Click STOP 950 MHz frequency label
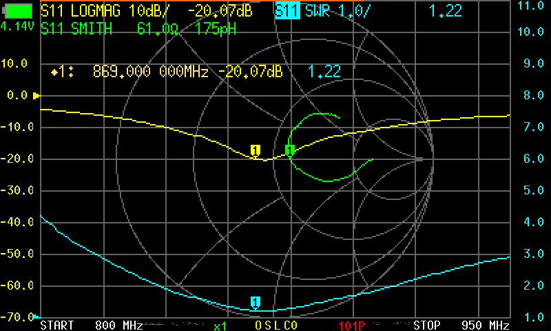 [461, 325]
